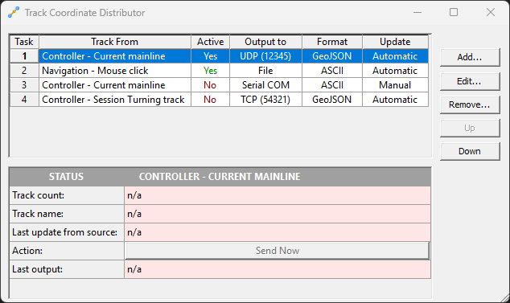Click the Last update from source value
This screenshot has width=510, height=303.
pyautogui.click(x=278, y=232)
